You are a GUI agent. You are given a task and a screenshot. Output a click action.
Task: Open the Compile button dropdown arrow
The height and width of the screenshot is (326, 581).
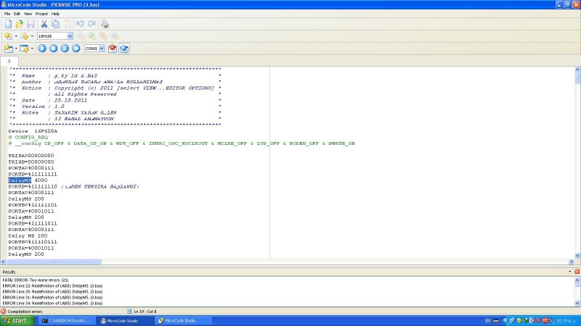tap(16, 35)
